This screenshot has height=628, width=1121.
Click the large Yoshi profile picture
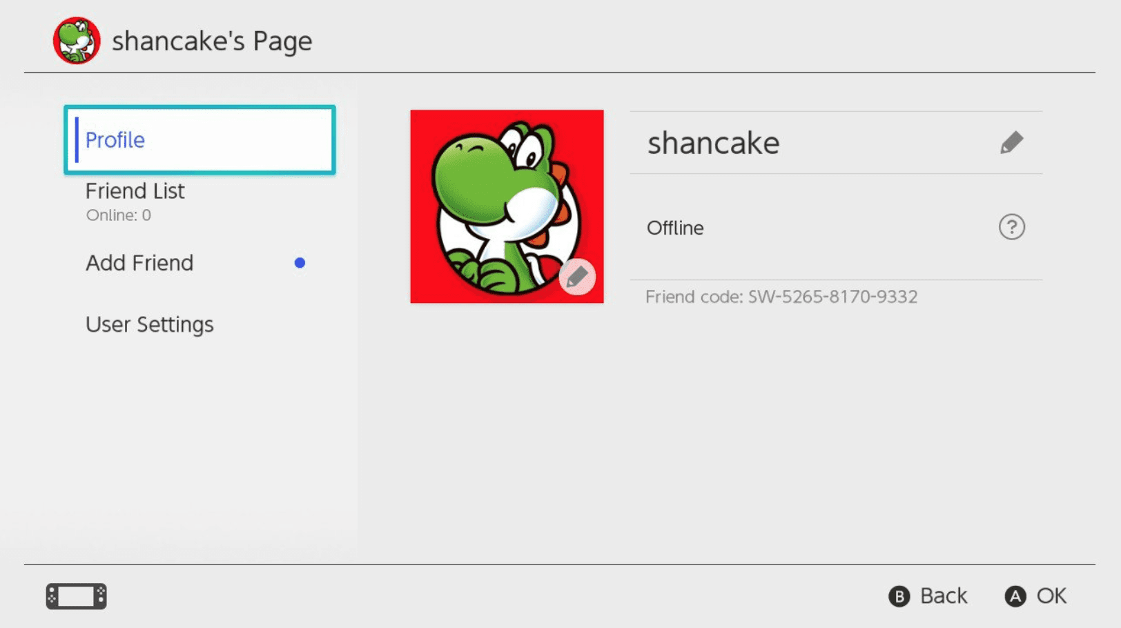click(507, 206)
